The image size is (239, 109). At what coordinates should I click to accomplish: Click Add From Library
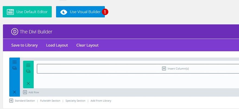pyautogui.click(x=101, y=101)
